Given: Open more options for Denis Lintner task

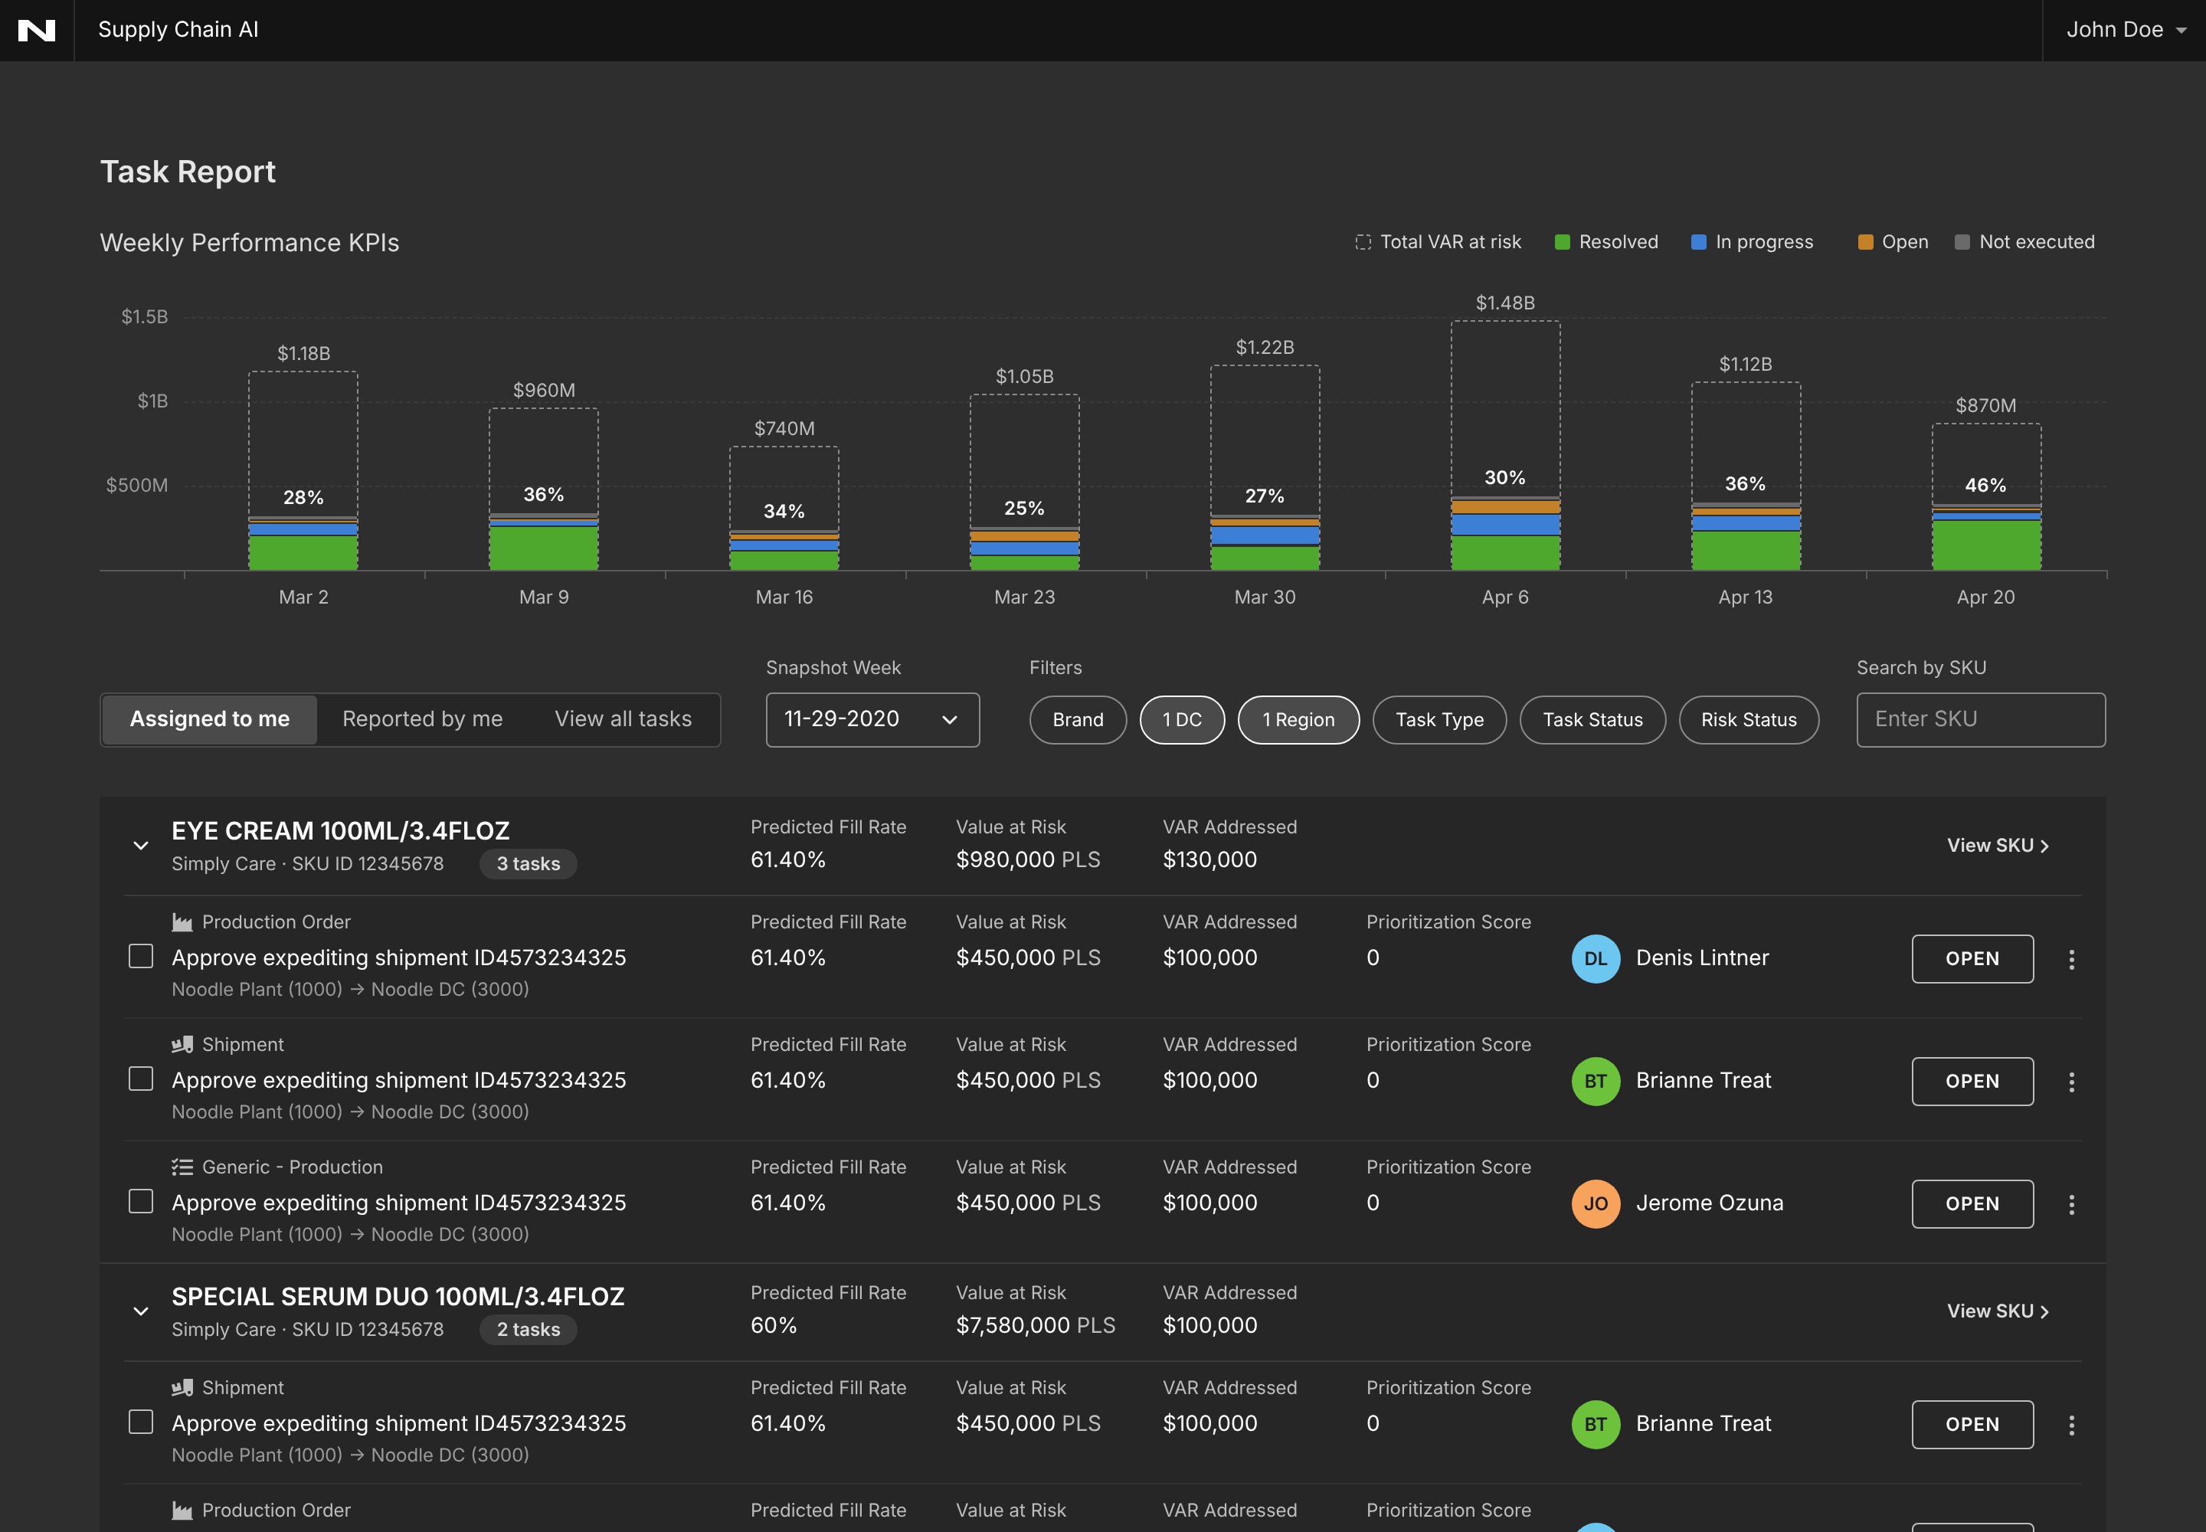Looking at the screenshot, I should pyautogui.click(x=2072, y=959).
